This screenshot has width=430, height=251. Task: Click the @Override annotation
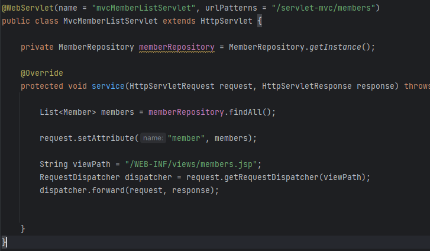click(x=42, y=73)
